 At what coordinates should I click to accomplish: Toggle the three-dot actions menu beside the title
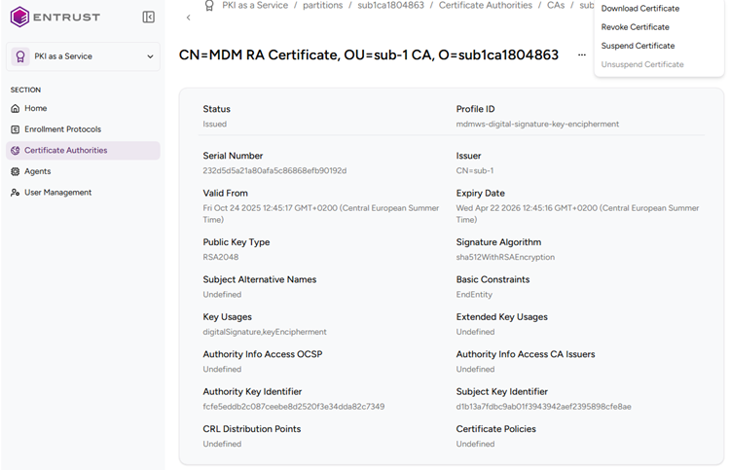(x=582, y=55)
